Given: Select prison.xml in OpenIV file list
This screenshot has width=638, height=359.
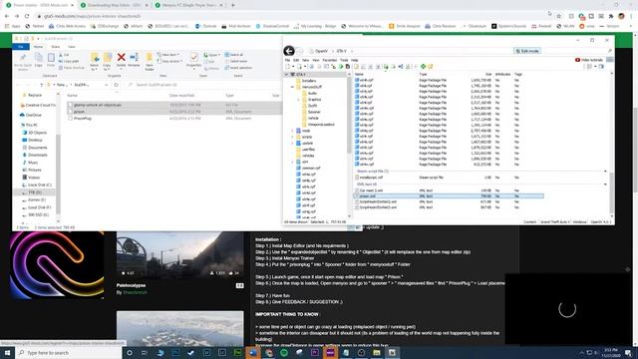Looking at the screenshot, I should 449,196.
